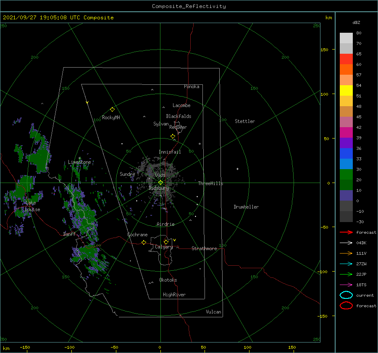This screenshot has height=353, width=378.
Task: Click the Calgary city label
Action: point(164,247)
